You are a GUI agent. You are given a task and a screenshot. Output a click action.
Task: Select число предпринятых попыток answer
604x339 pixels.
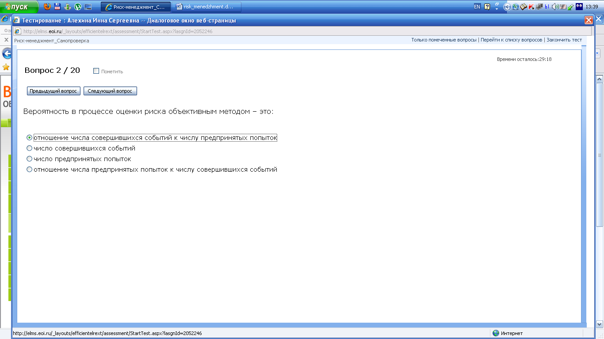30,159
